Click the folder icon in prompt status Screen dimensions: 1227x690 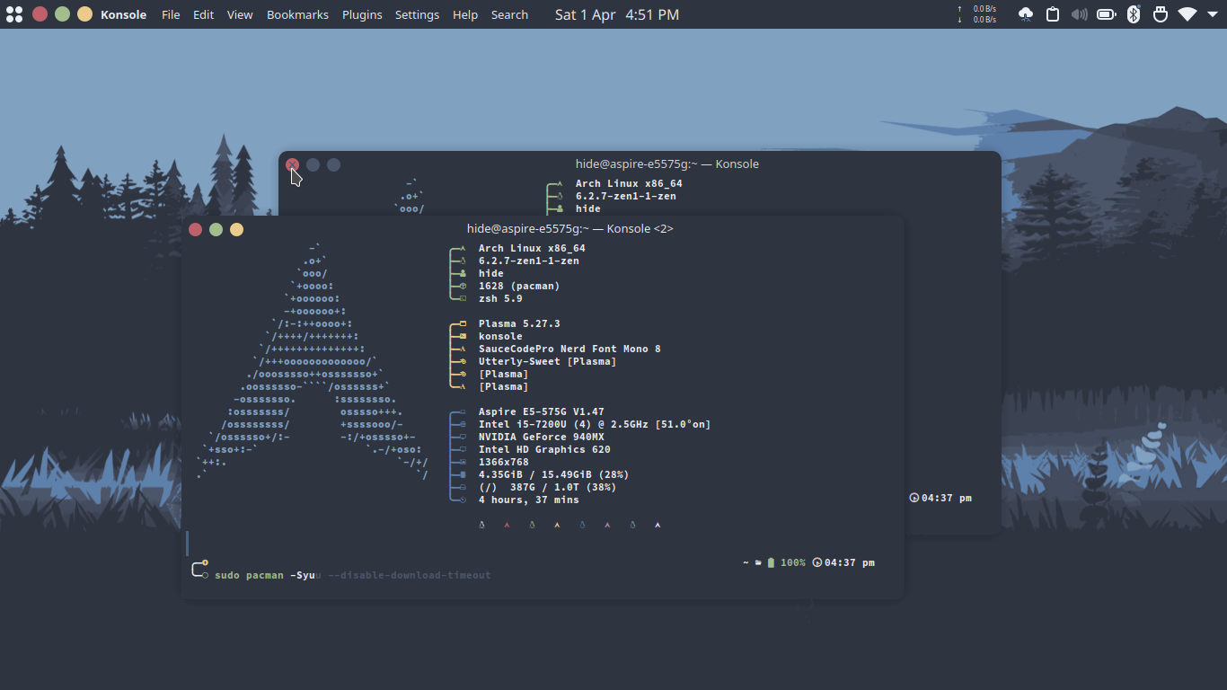[x=758, y=562]
